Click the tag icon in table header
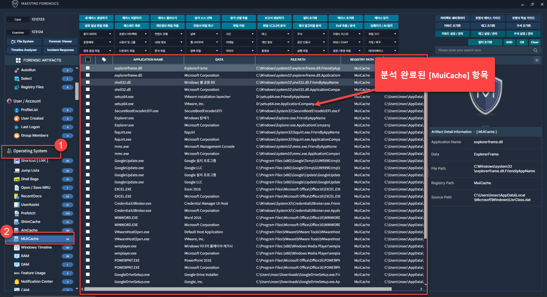The height and width of the screenshot is (297, 547). pyautogui.click(x=104, y=60)
